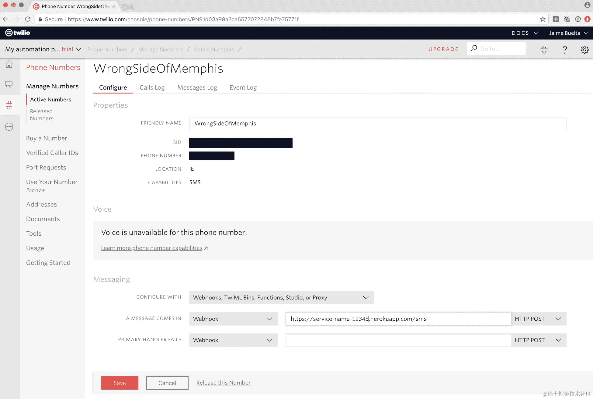593x399 pixels.
Task: Click the browser profile avatar icon
Action: pyautogui.click(x=587, y=5)
